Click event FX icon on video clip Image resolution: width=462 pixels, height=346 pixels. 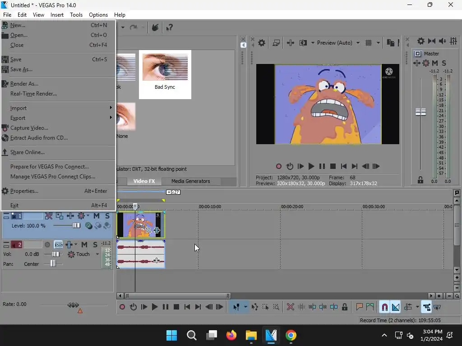pos(157,230)
